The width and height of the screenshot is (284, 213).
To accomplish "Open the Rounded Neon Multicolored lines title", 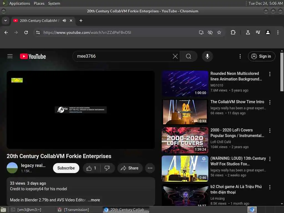I will coord(236,76).
